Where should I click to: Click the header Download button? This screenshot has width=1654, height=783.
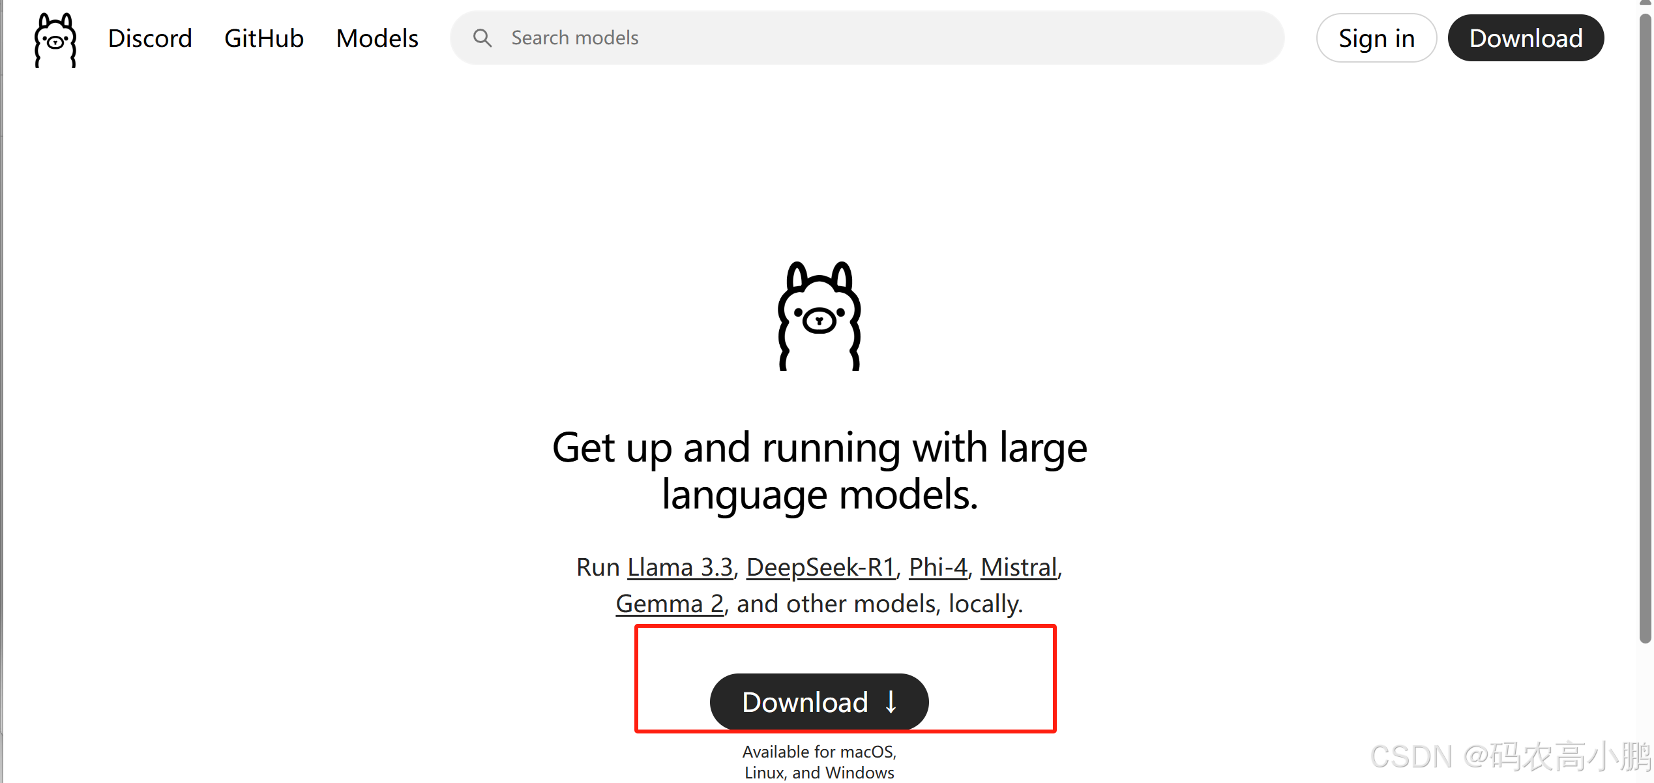coord(1526,38)
